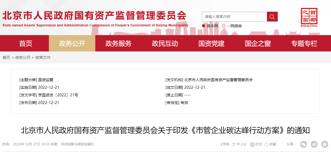331x153 pixels.
Task: Open the 首页 navigation tab
Action: click(x=26, y=43)
